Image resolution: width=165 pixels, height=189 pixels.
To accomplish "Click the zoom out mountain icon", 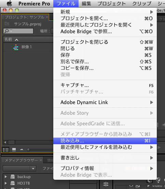I will point(22,150).
